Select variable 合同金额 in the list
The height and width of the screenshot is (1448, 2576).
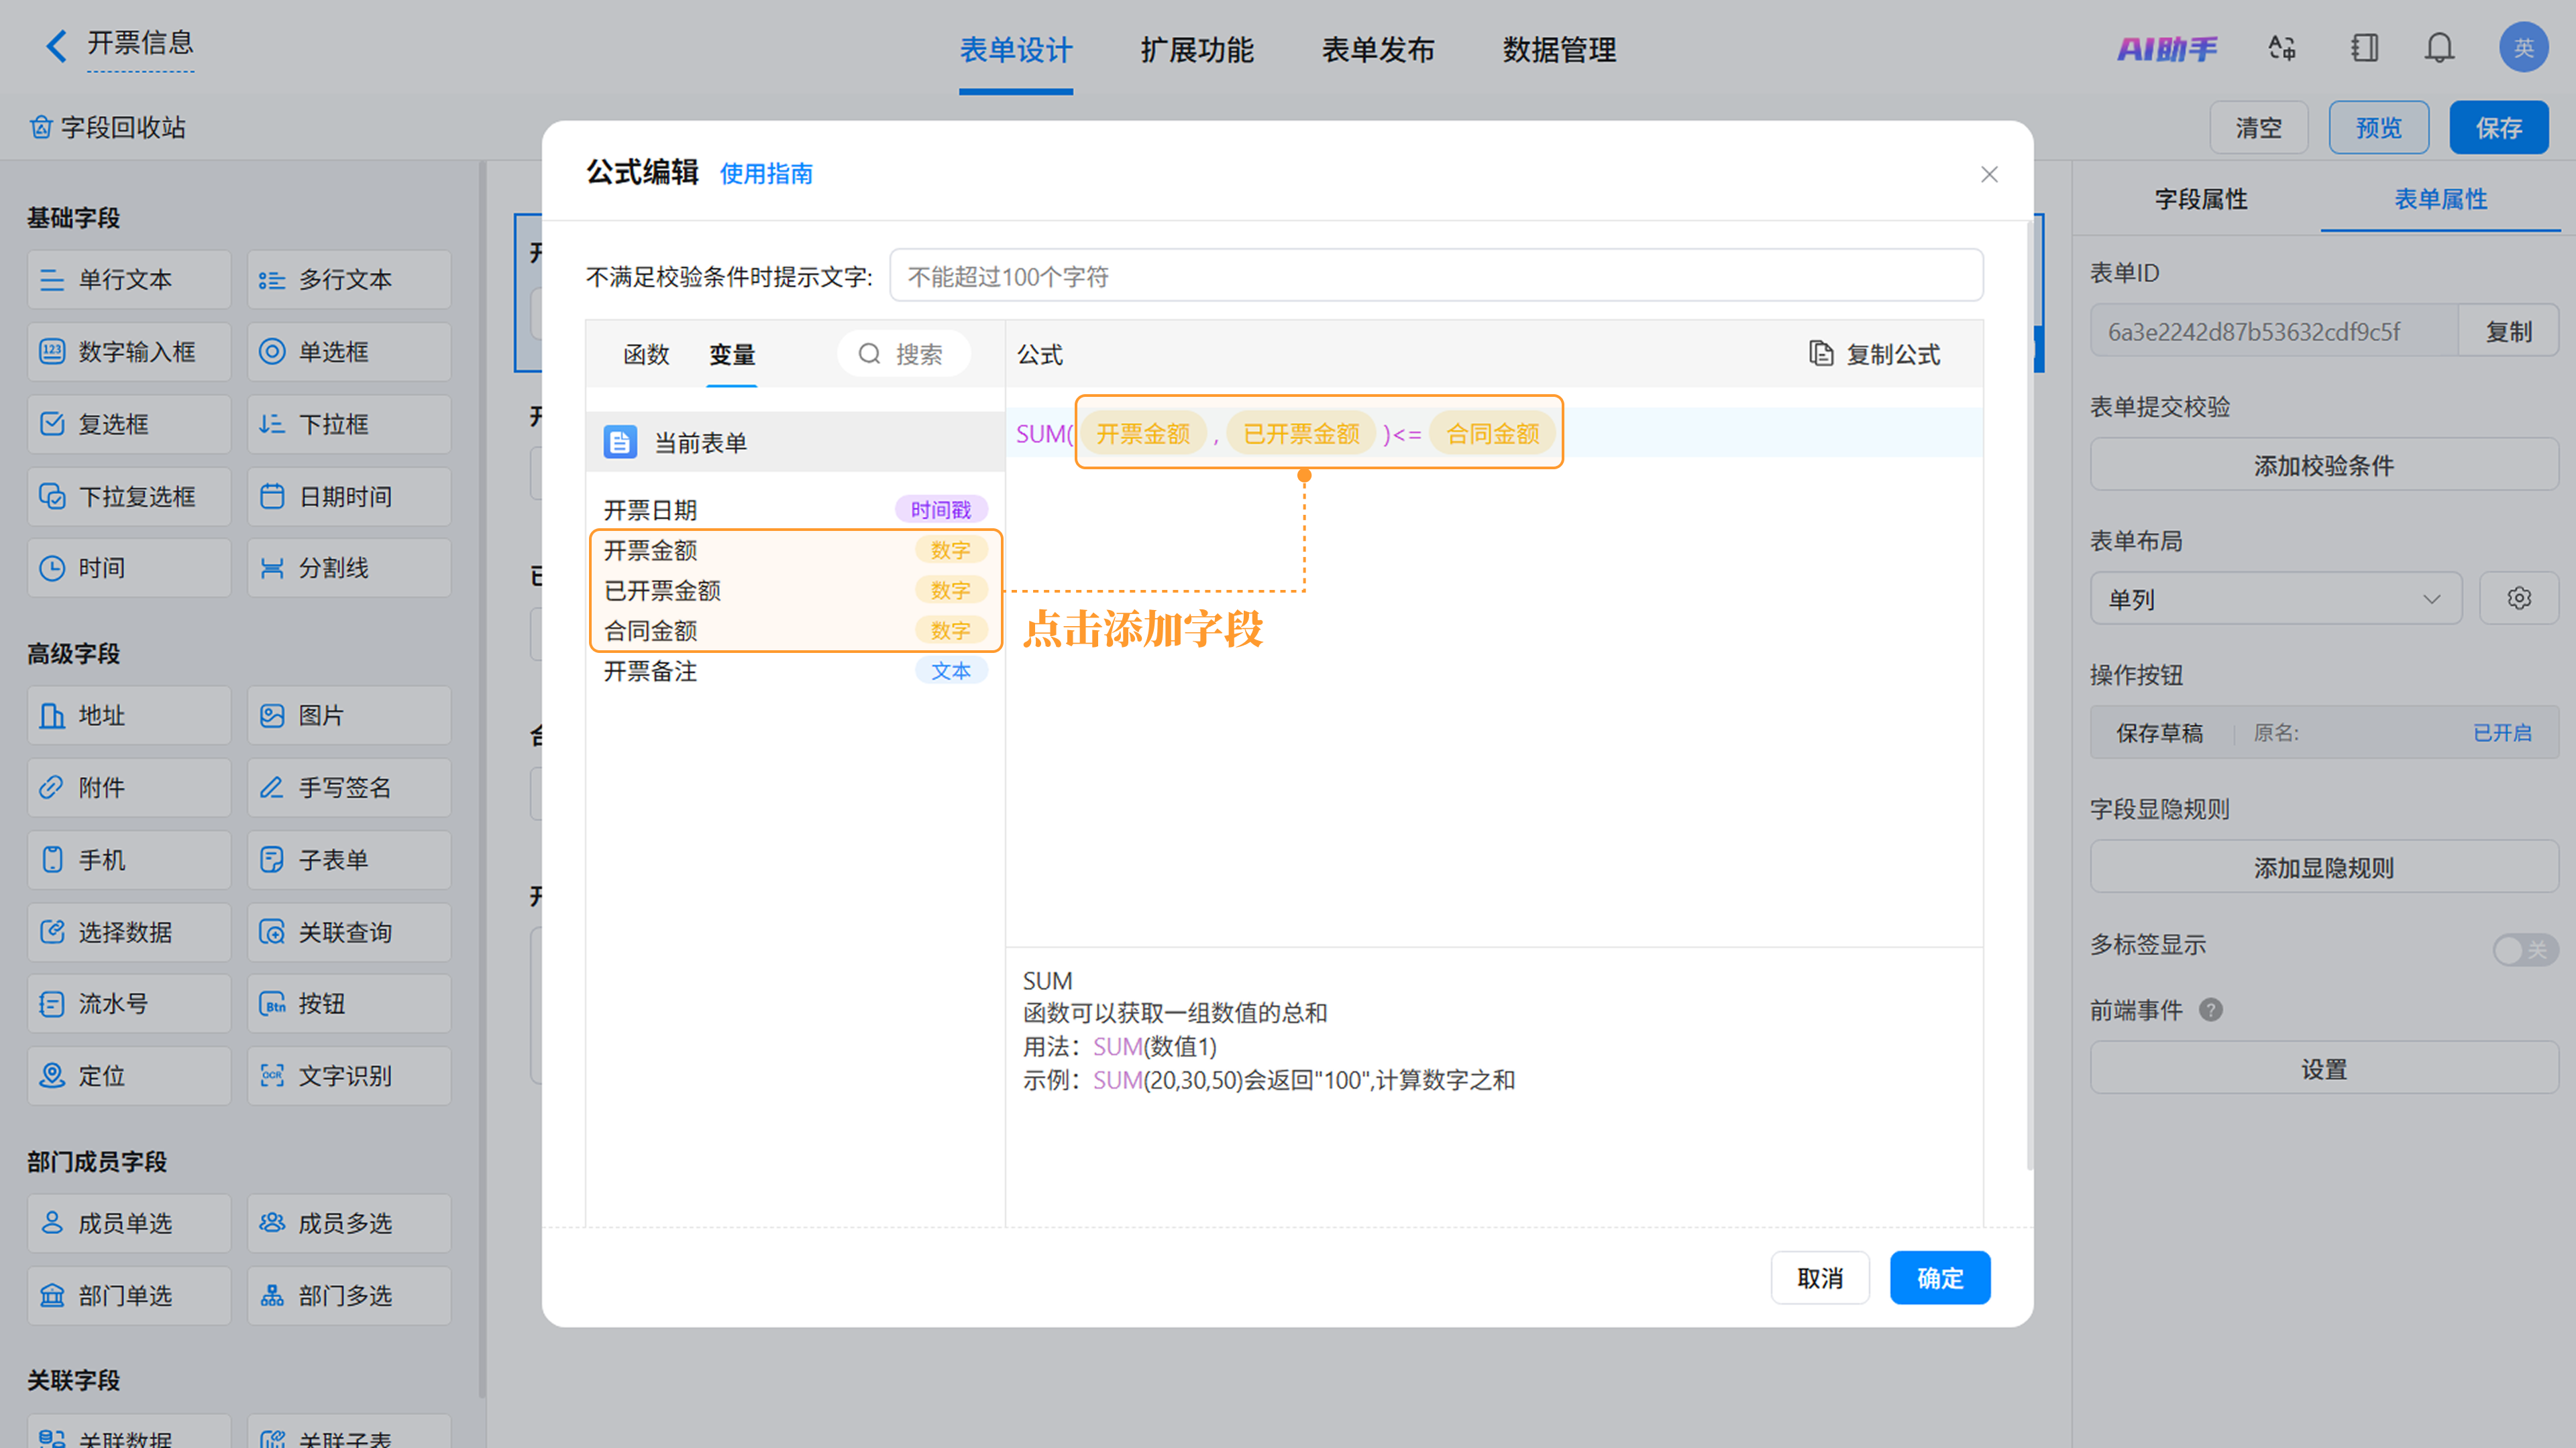(x=795, y=631)
